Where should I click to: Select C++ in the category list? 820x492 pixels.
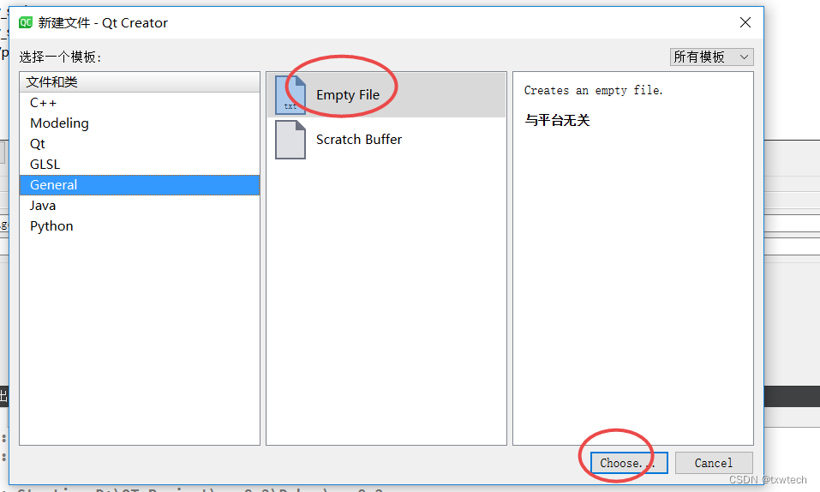[140, 103]
